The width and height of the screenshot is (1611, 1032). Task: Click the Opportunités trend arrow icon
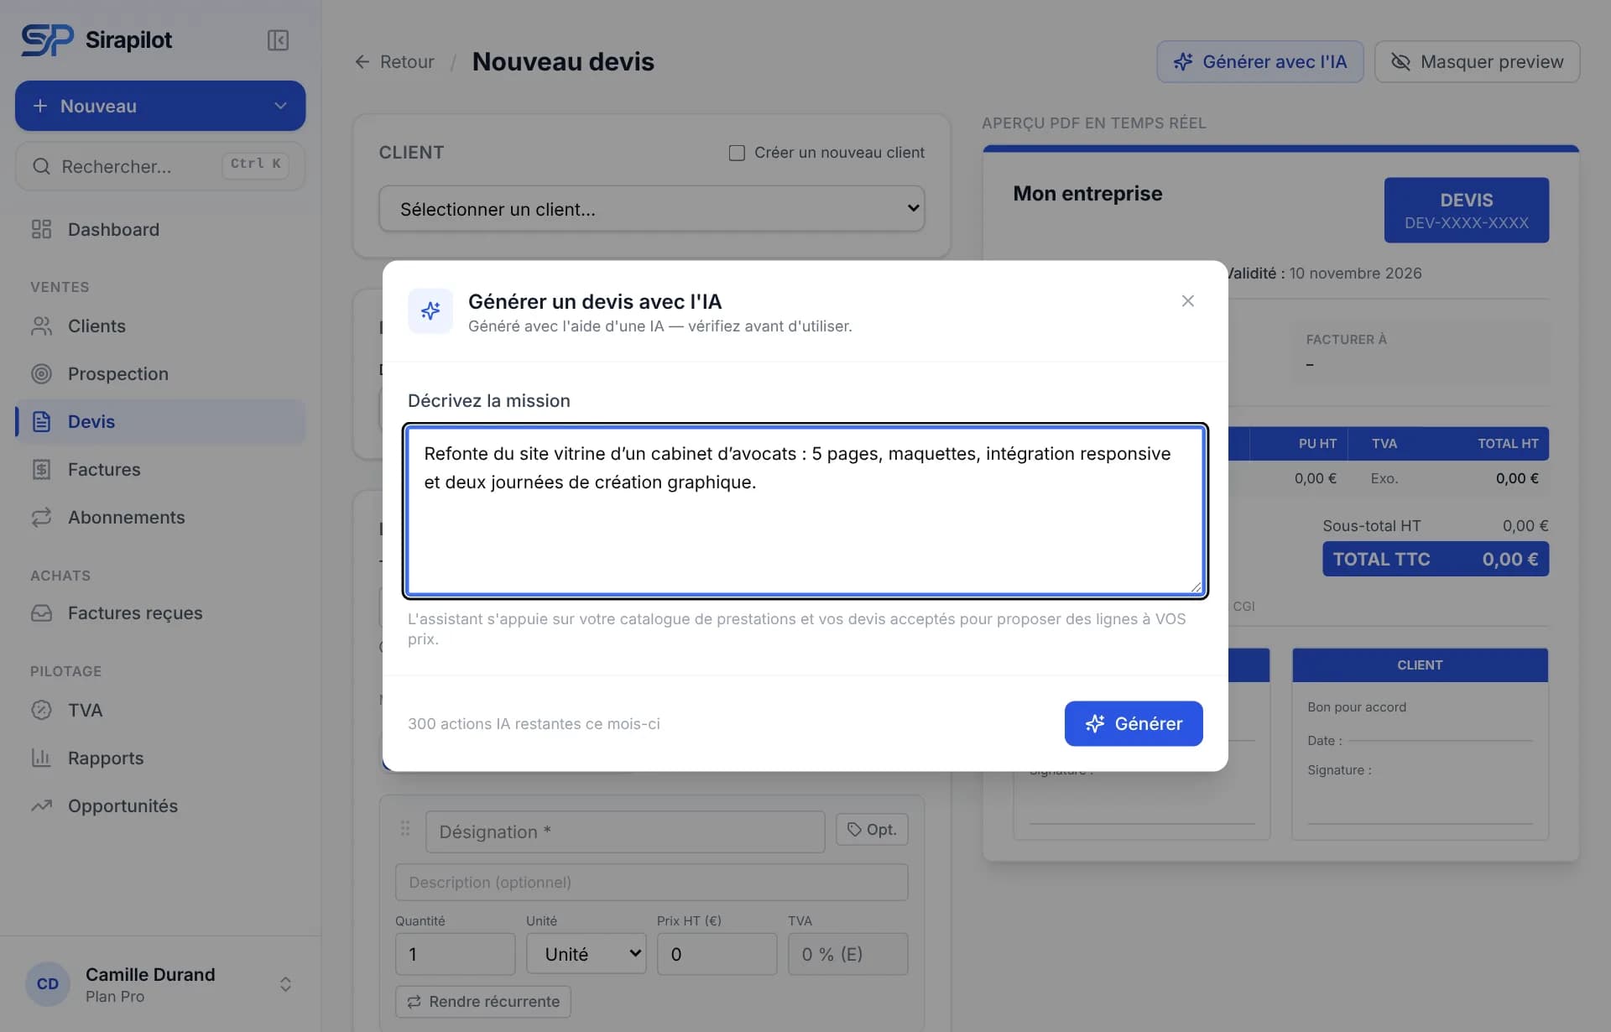click(41, 805)
